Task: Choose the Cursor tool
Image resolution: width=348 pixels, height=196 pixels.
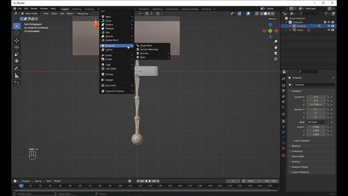Action: 17,33
